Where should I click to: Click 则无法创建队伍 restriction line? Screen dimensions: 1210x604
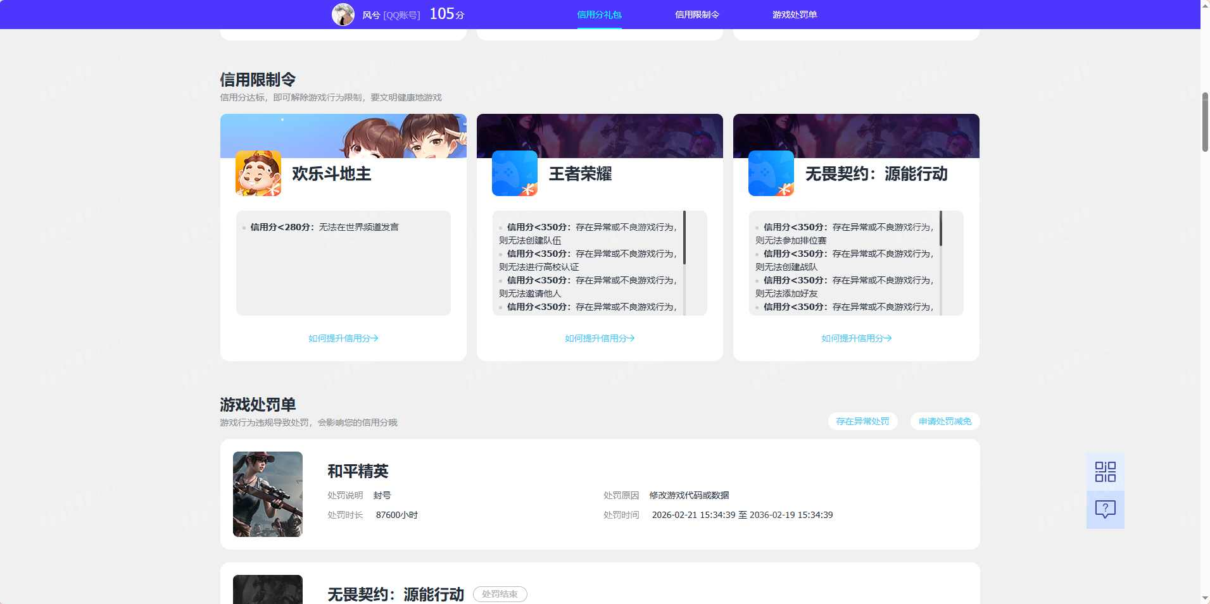(x=530, y=240)
